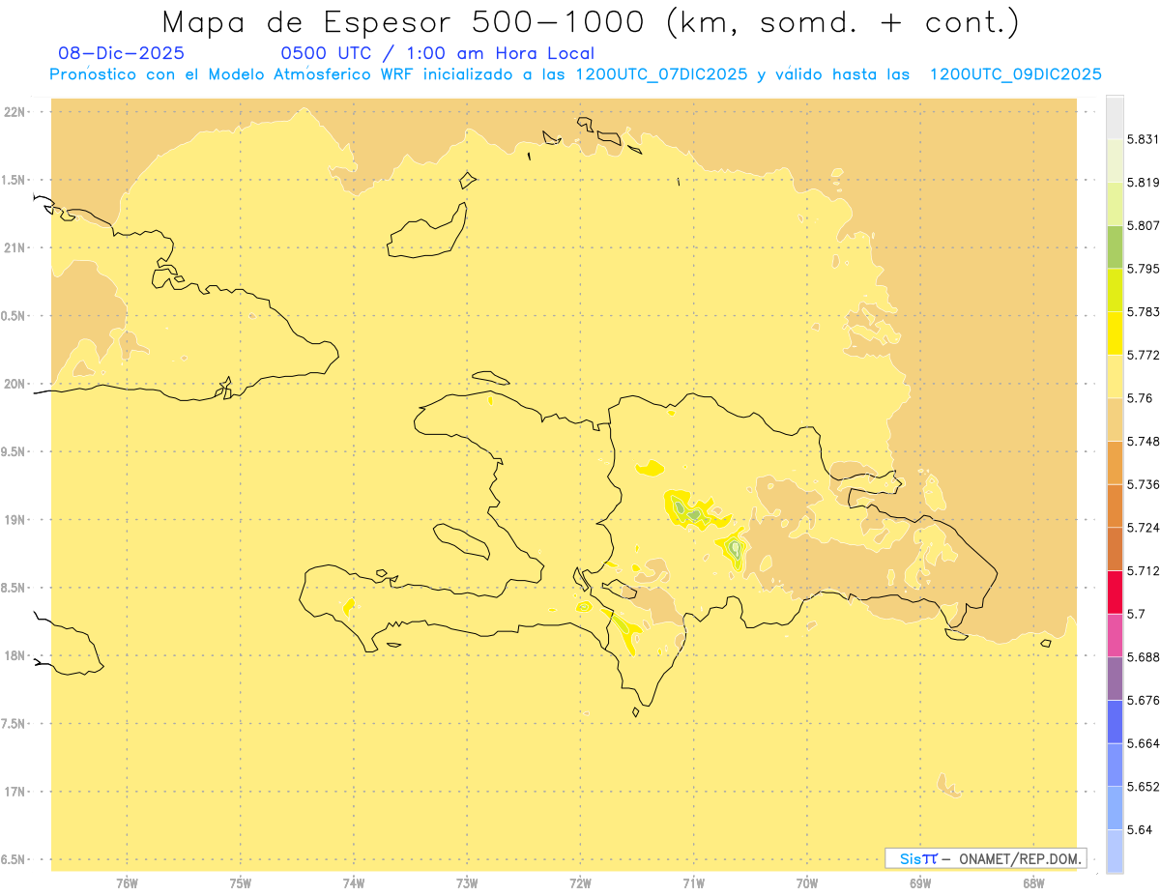Click the legend value 5.76
The height and width of the screenshot is (896, 1160).
[1140, 398]
